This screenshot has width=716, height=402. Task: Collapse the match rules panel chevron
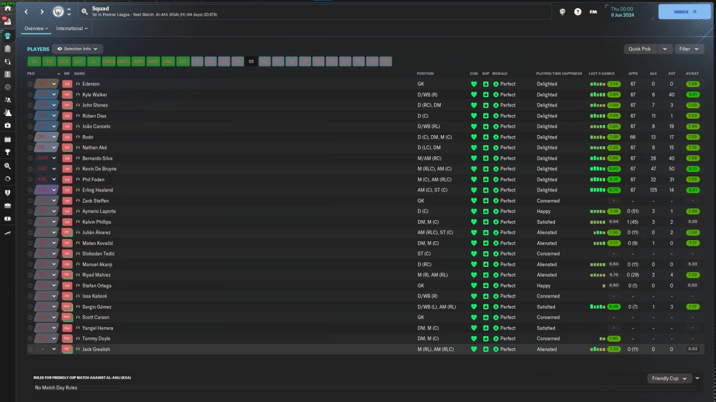(x=698, y=379)
